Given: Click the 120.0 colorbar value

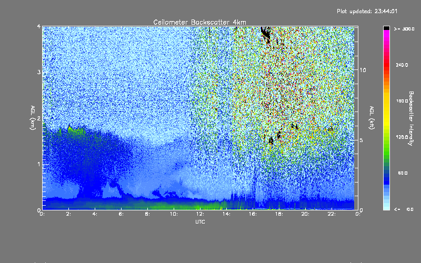Looking at the screenshot, I should [402, 137].
